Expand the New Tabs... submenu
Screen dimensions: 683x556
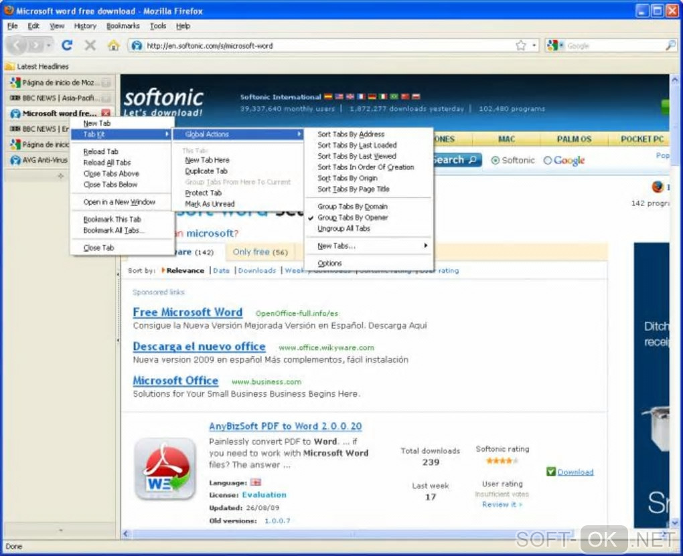[370, 246]
